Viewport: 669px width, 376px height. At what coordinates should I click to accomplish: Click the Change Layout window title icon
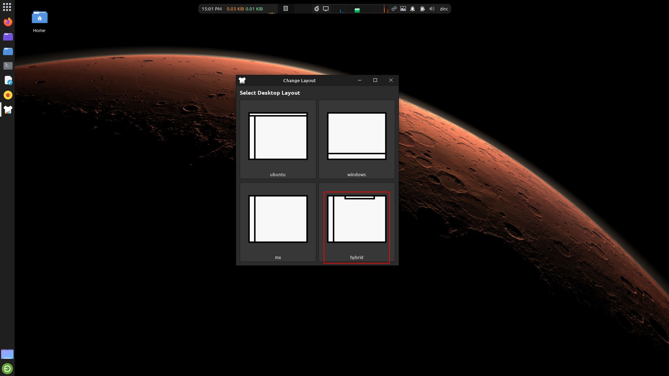242,80
